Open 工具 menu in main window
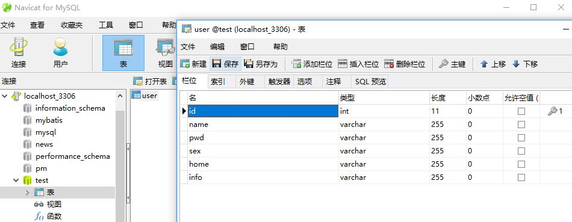The width and height of the screenshot is (572, 222). click(106, 25)
